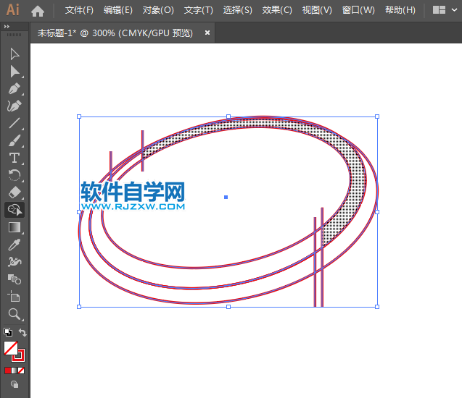Select the Direct Selection tool
462x398 pixels.
click(15, 72)
